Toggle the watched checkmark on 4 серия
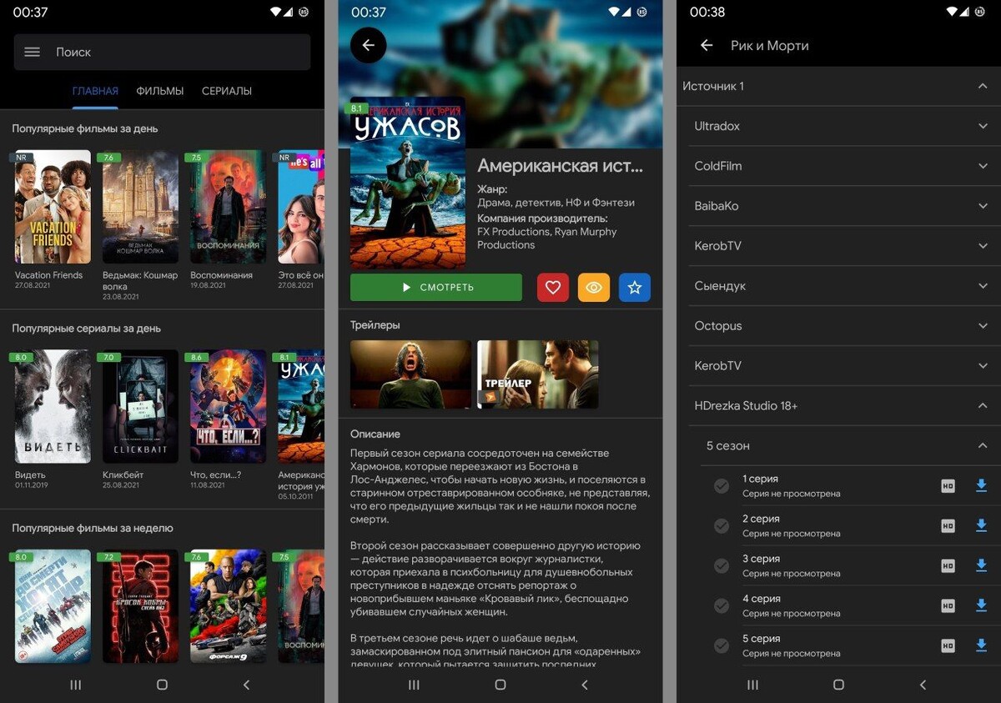The image size is (1001, 703). coord(720,605)
